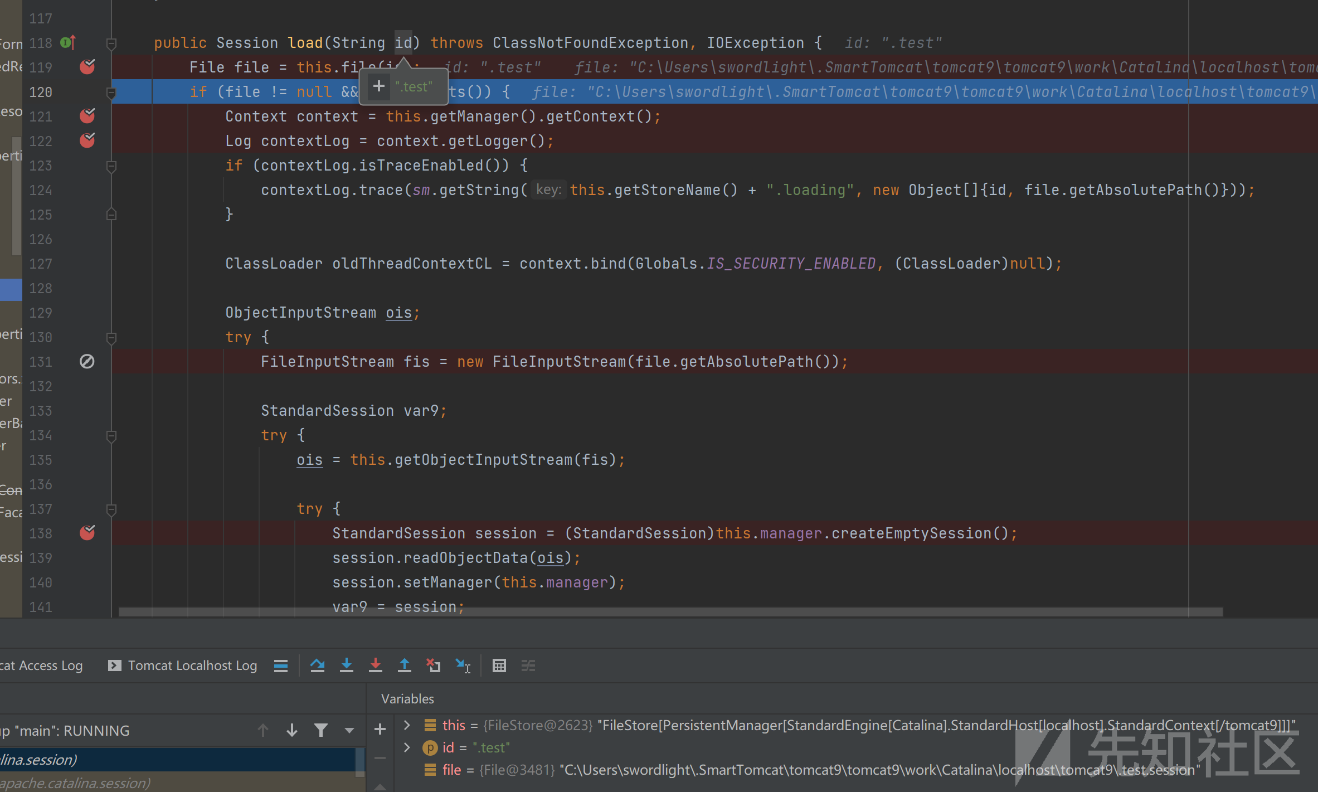The image size is (1318, 792).
Task: Click the "main": RUNNING thread label
Action: coord(72,731)
